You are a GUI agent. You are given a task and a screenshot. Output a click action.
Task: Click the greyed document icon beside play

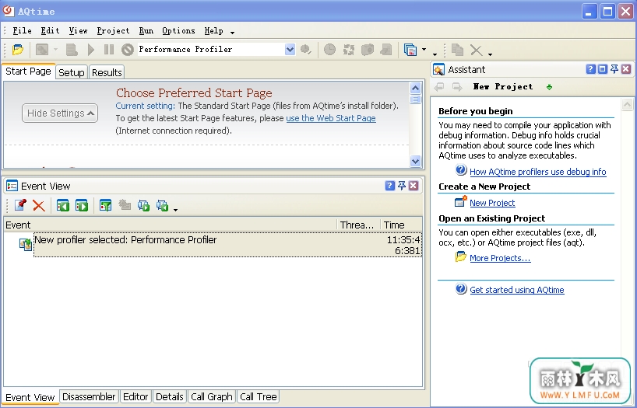coord(72,50)
